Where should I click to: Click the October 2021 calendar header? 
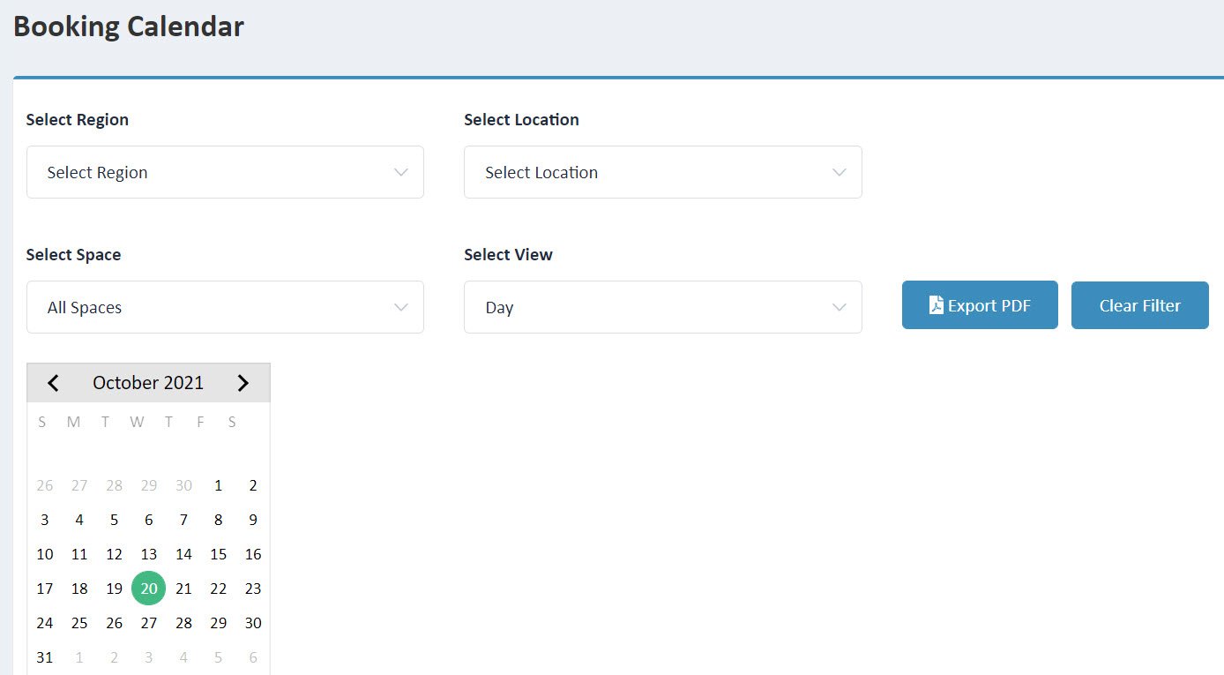point(147,382)
